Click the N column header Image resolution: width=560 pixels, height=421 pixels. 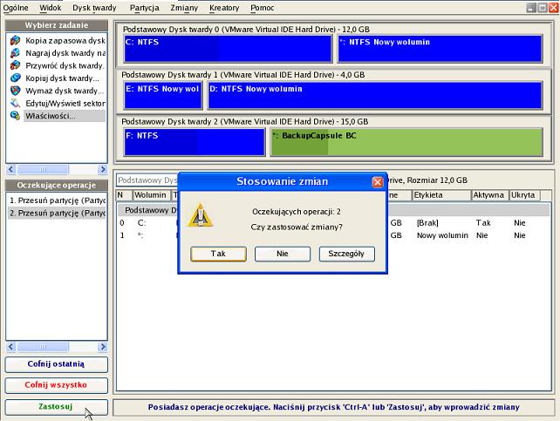[x=124, y=195]
